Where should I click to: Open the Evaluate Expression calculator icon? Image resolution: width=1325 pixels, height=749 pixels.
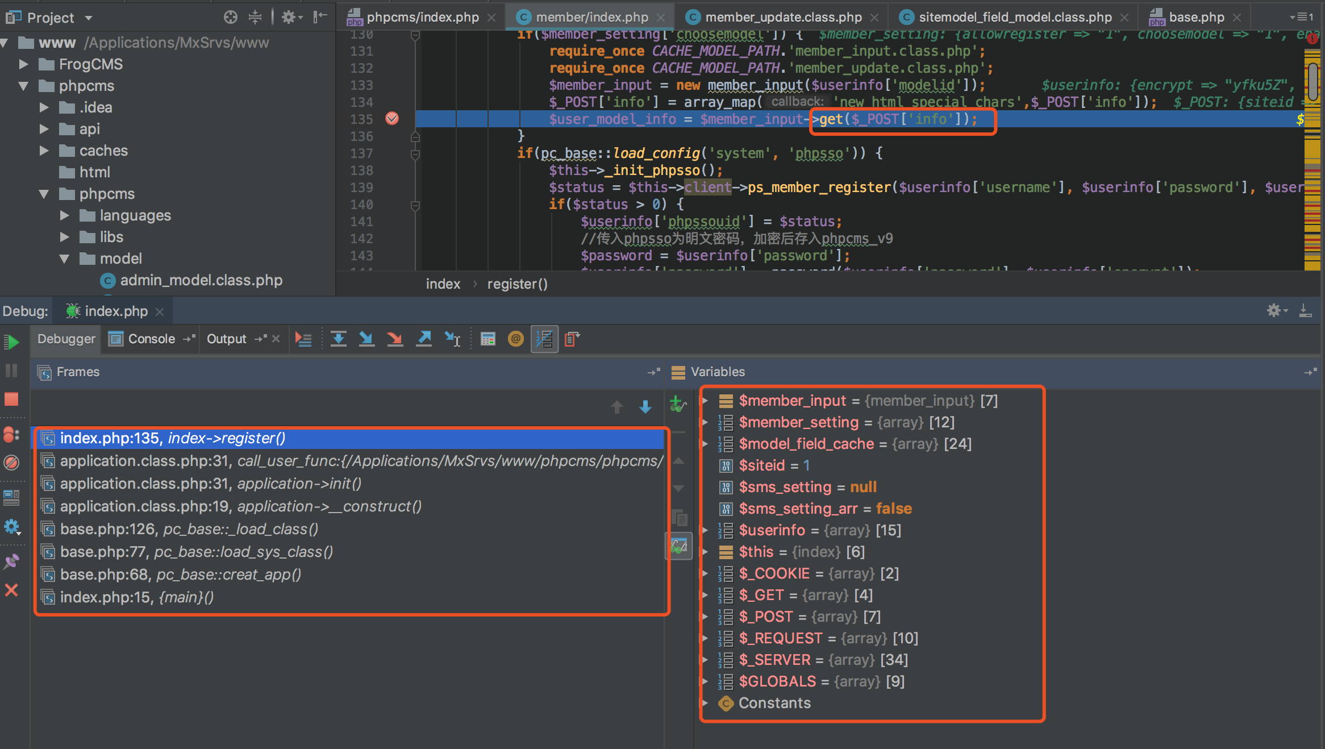tap(488, 339)
